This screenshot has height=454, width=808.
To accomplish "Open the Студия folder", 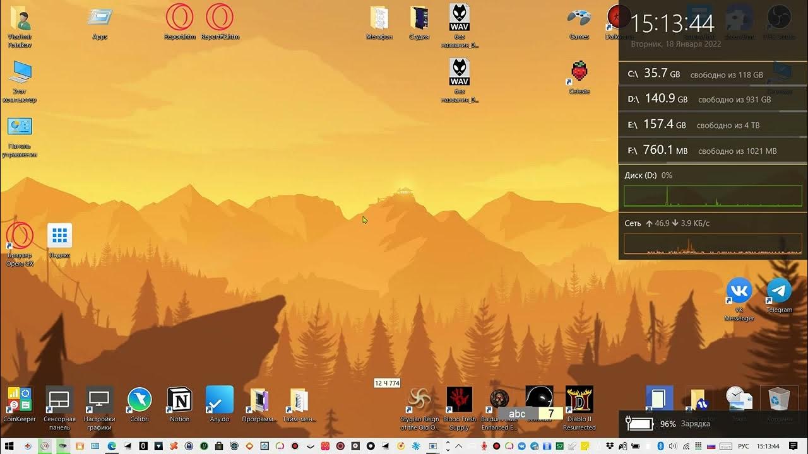I will tap(419, 23).
